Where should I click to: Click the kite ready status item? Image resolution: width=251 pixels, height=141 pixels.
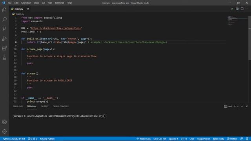[x=218, y=139]
